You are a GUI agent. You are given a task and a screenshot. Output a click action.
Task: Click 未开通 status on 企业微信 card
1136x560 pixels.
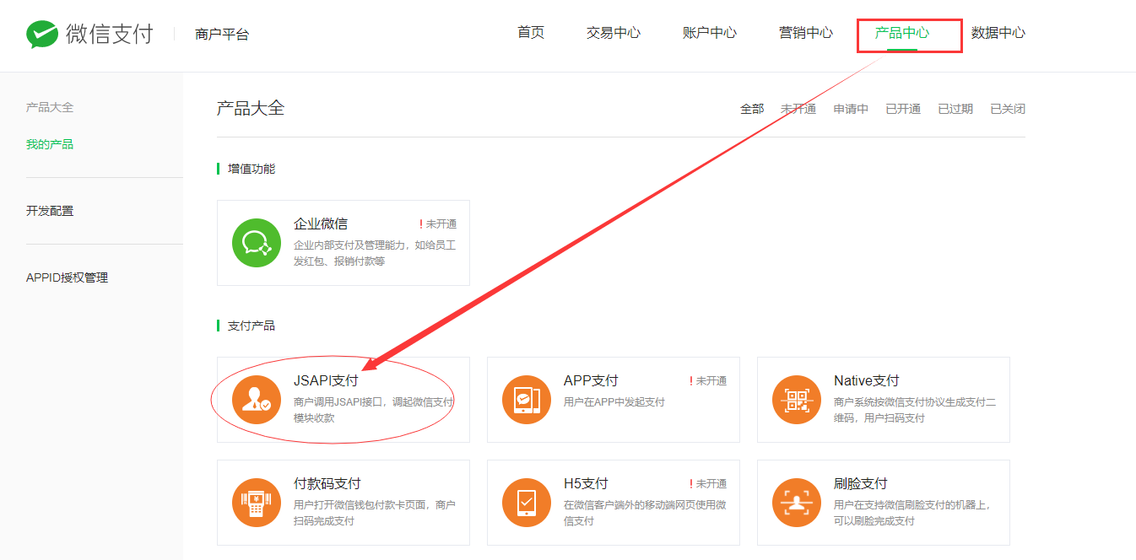[x=438, y=224]
